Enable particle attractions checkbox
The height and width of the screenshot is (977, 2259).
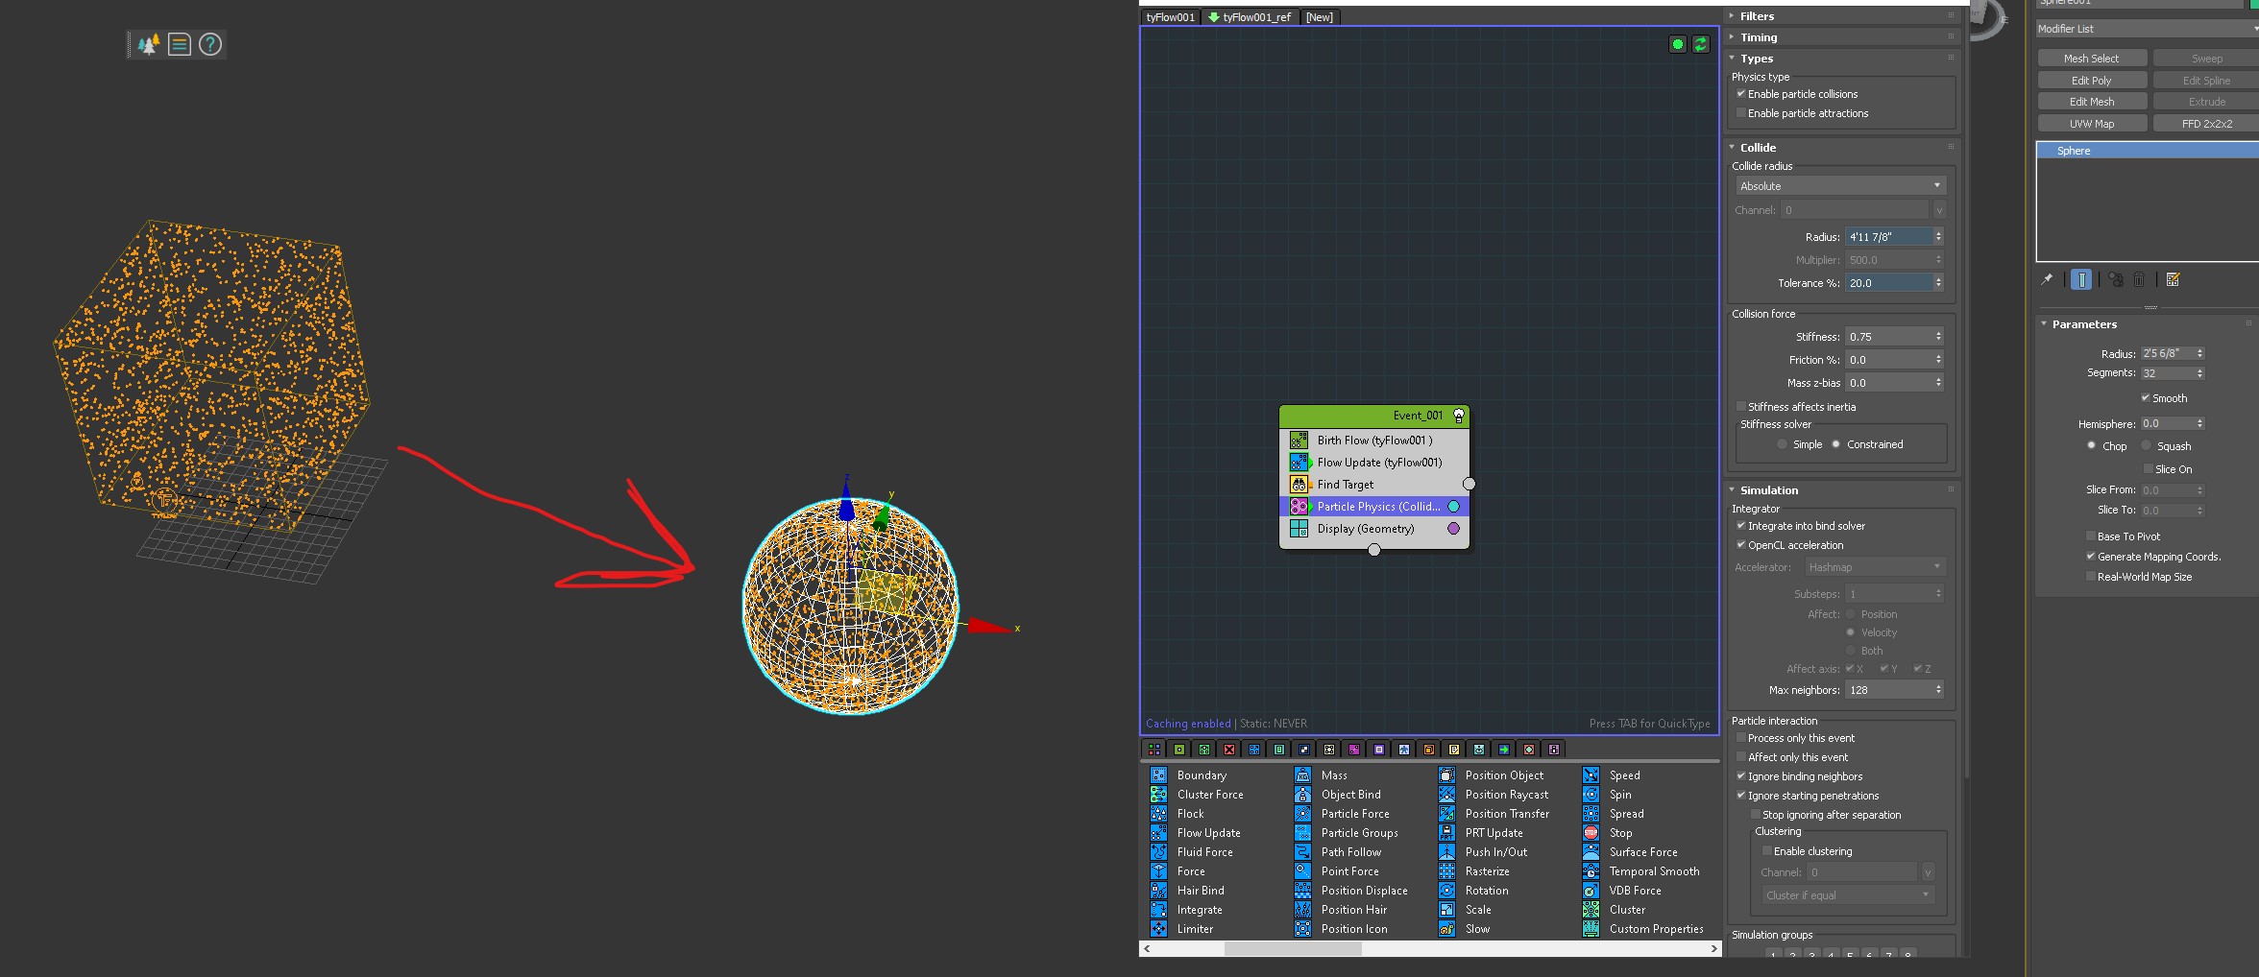tap(1740, 113)
